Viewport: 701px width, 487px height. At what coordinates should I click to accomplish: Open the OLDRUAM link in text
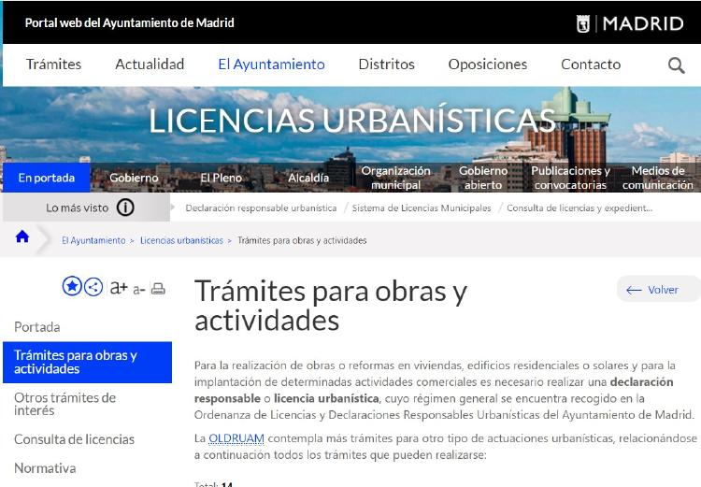[236, 438]
